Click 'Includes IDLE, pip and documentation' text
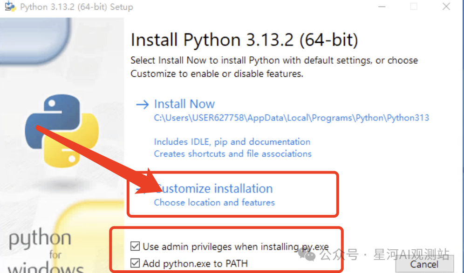This screenshot has height=273, width=464. pos(232,142)
